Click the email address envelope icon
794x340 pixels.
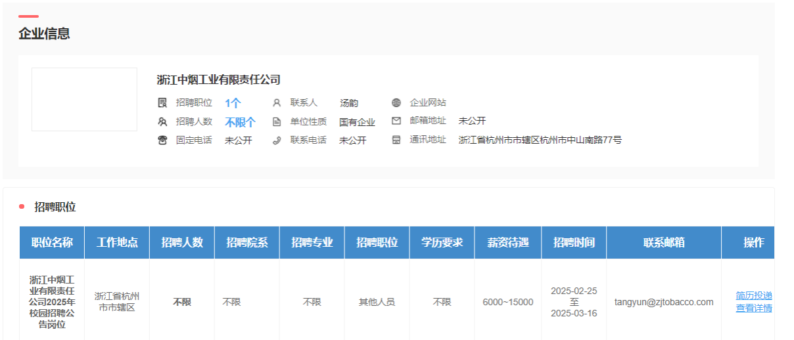coord(396,121)
